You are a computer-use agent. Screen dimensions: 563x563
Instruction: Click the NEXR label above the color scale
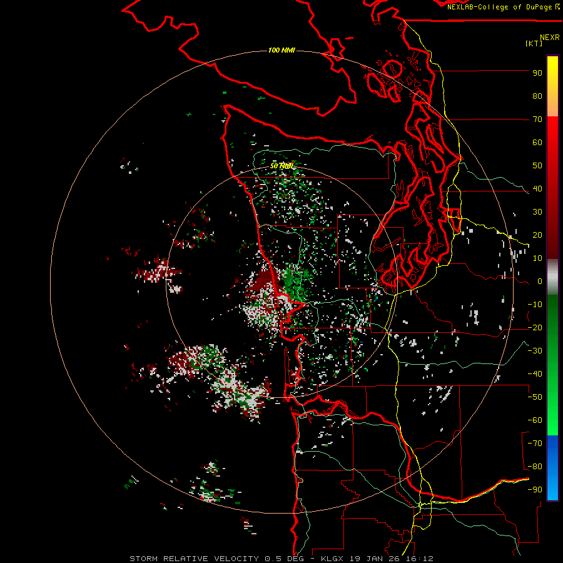(550, 38)
